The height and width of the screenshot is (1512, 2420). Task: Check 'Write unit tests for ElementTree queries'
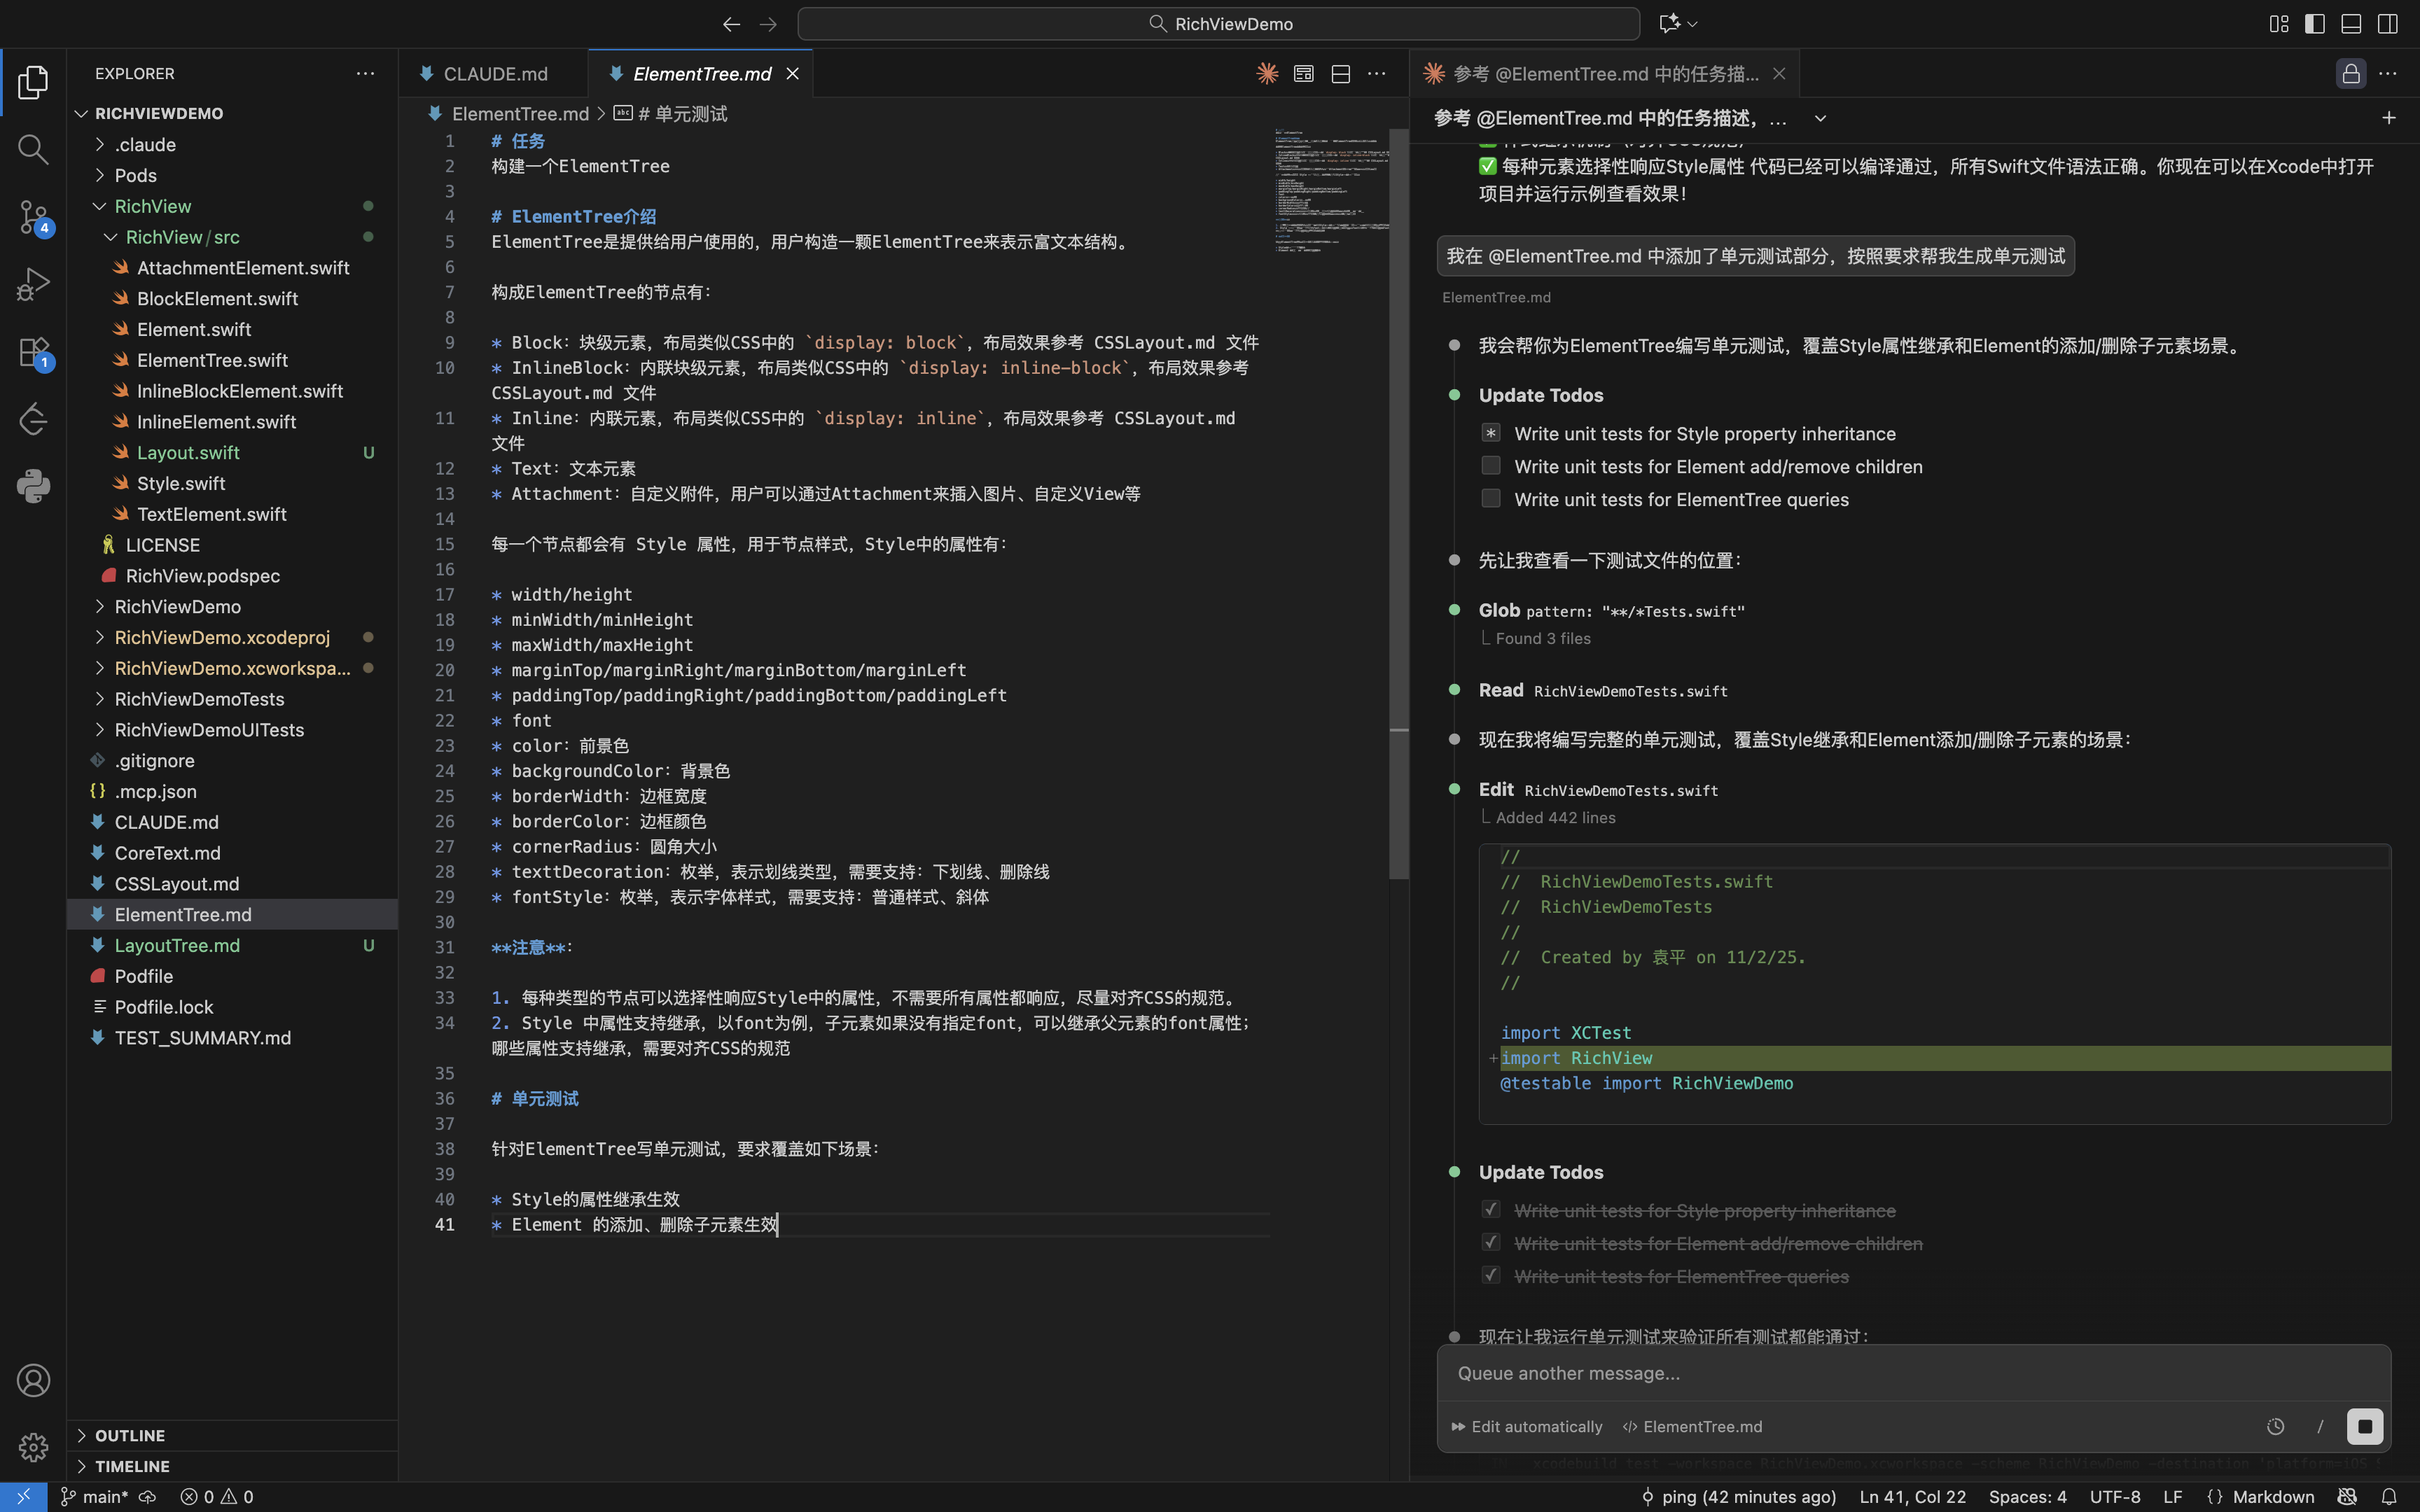1490,499
